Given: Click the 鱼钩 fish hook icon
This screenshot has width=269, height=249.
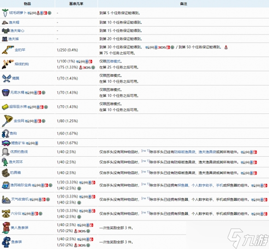Looking at the screenshot, I should coord(6,134).
